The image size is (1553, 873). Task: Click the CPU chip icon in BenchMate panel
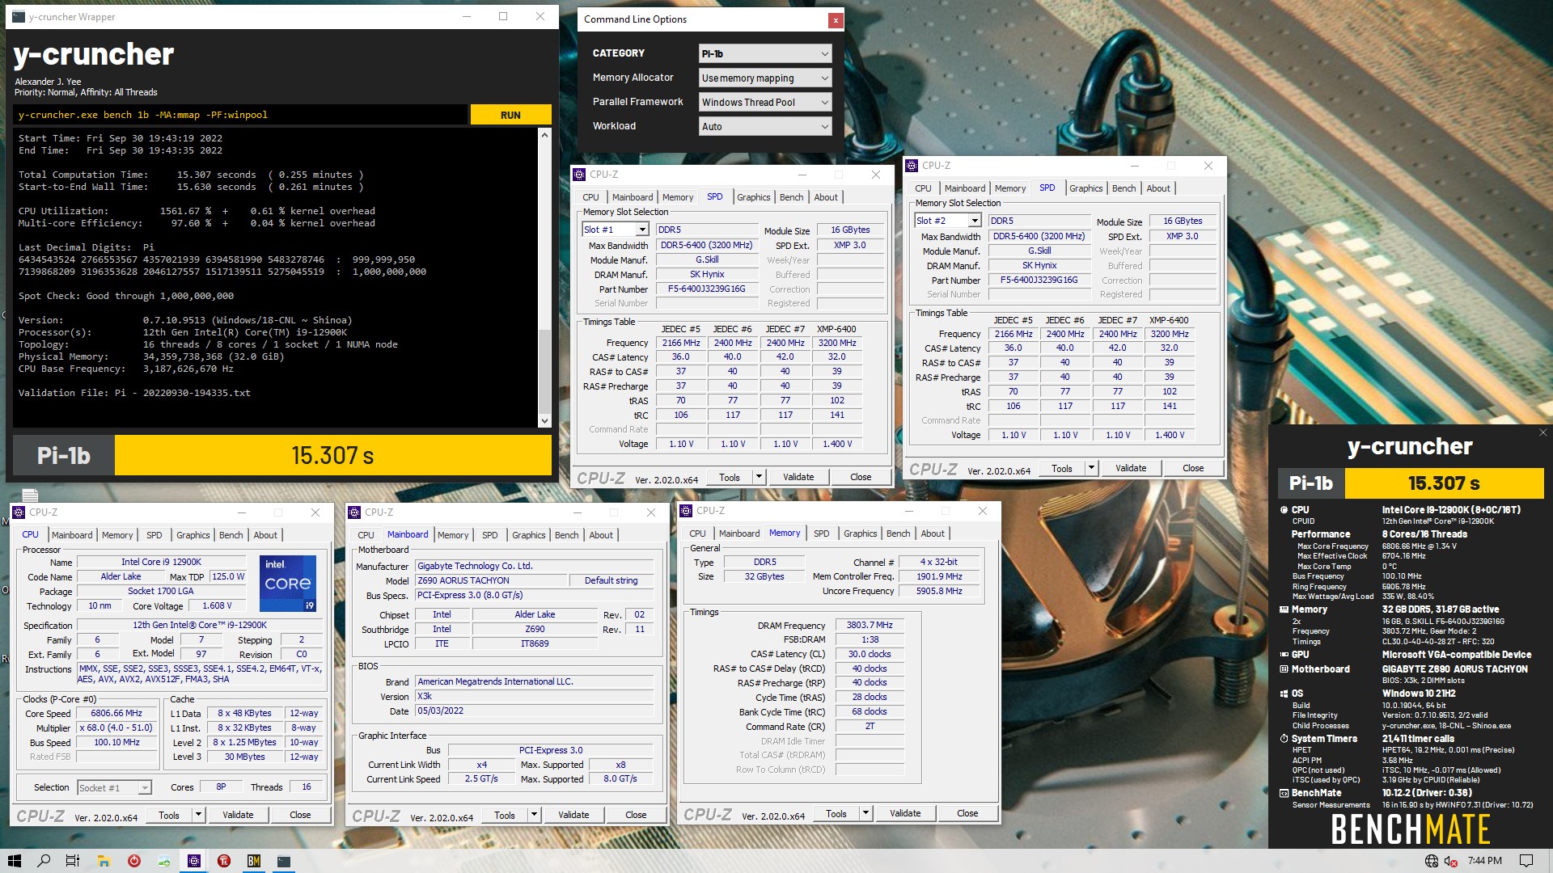click(x=1284, y=510)
